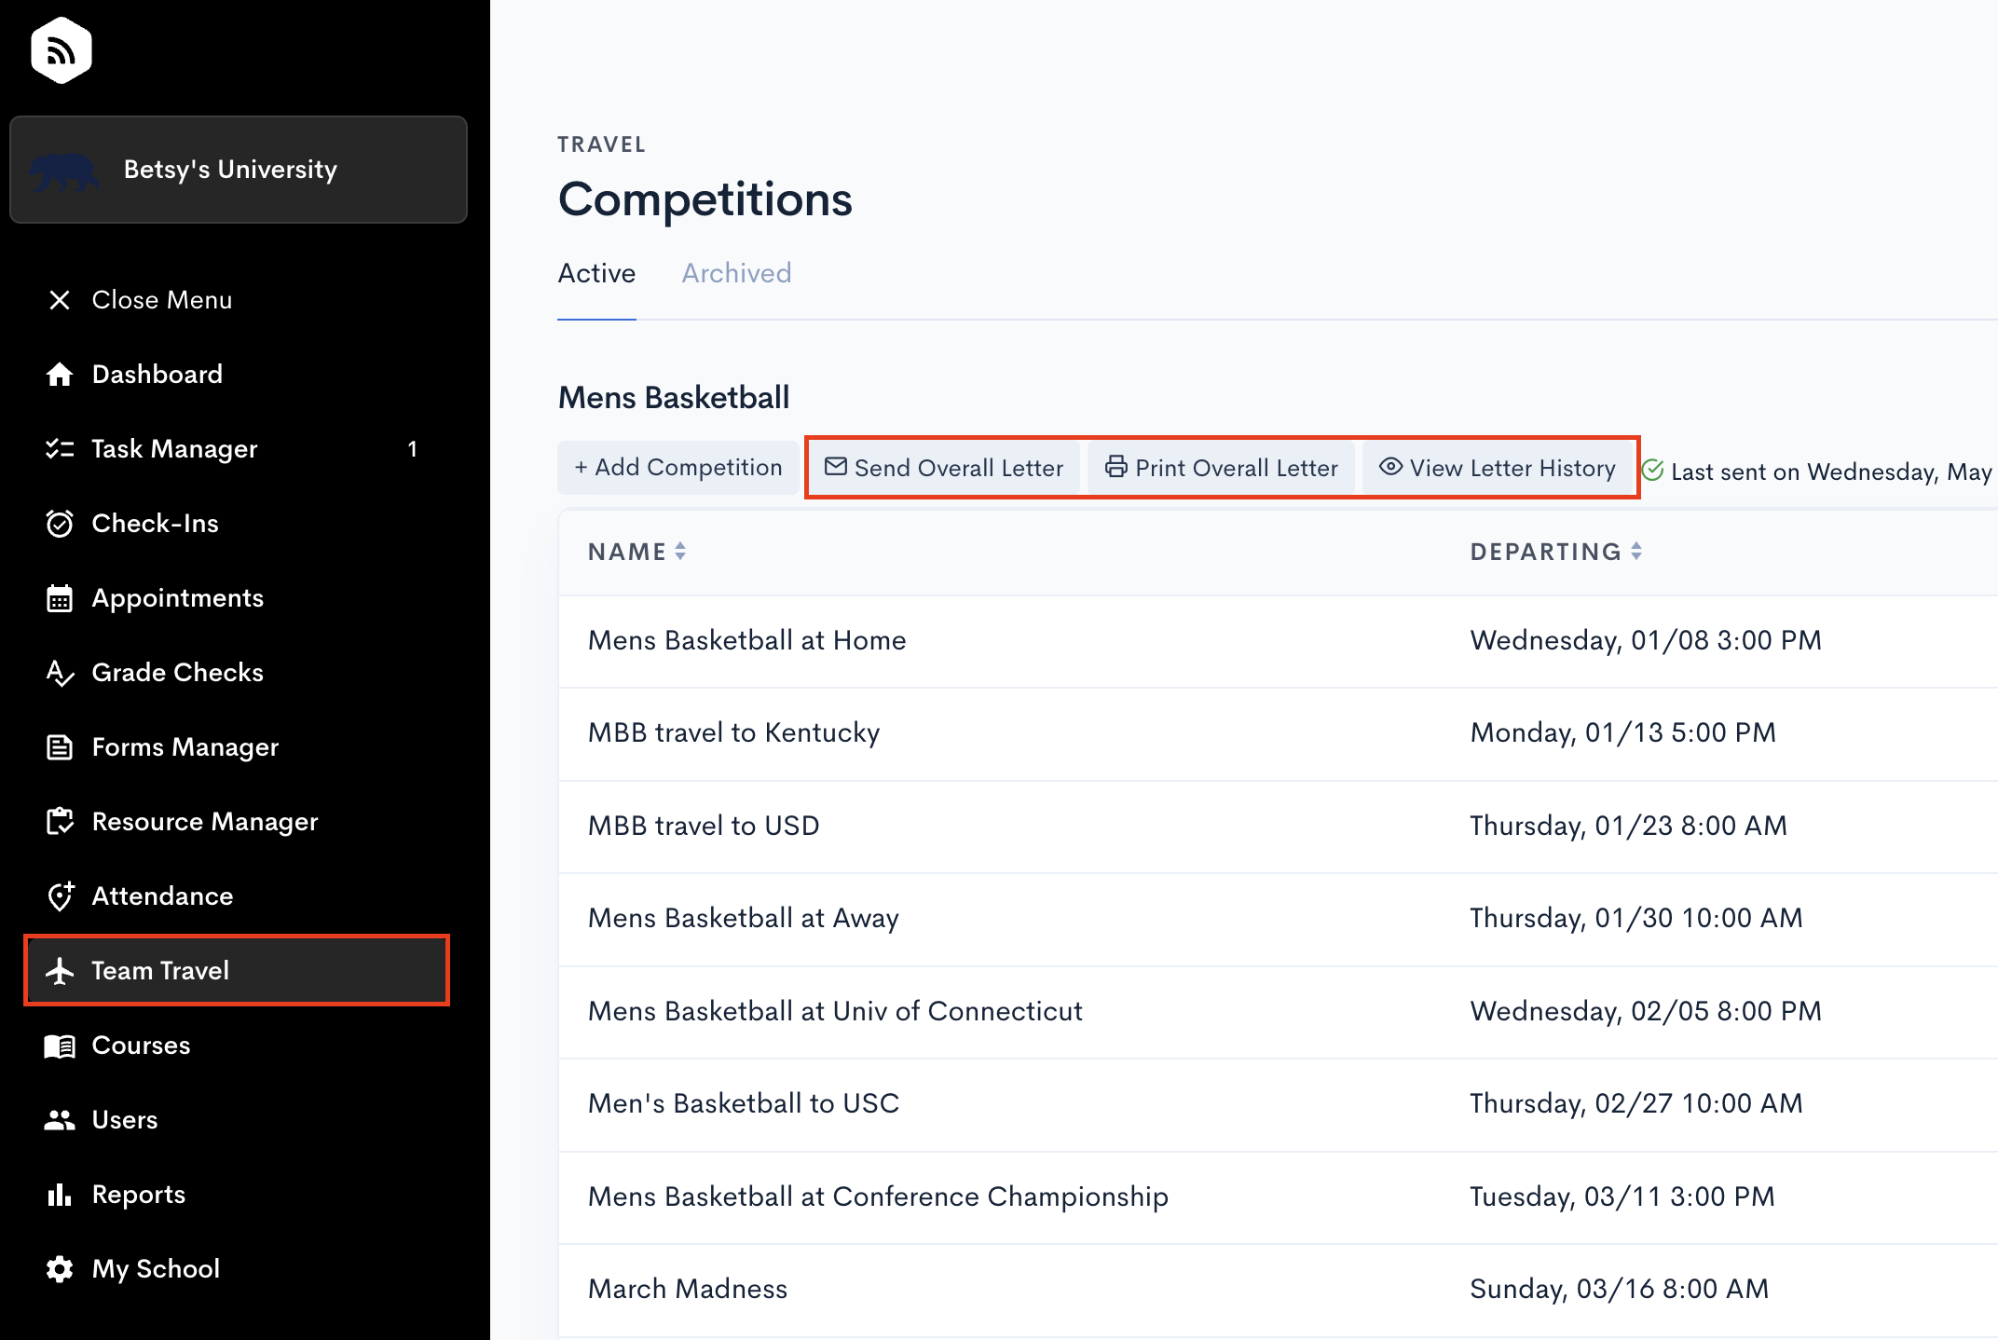Viewport: 1998px width, 1340px height.
Task: Click Add Competition button
Action: coord(678,468)
